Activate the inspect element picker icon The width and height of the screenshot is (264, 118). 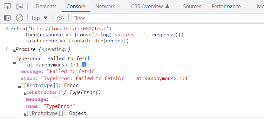[7, 6]
